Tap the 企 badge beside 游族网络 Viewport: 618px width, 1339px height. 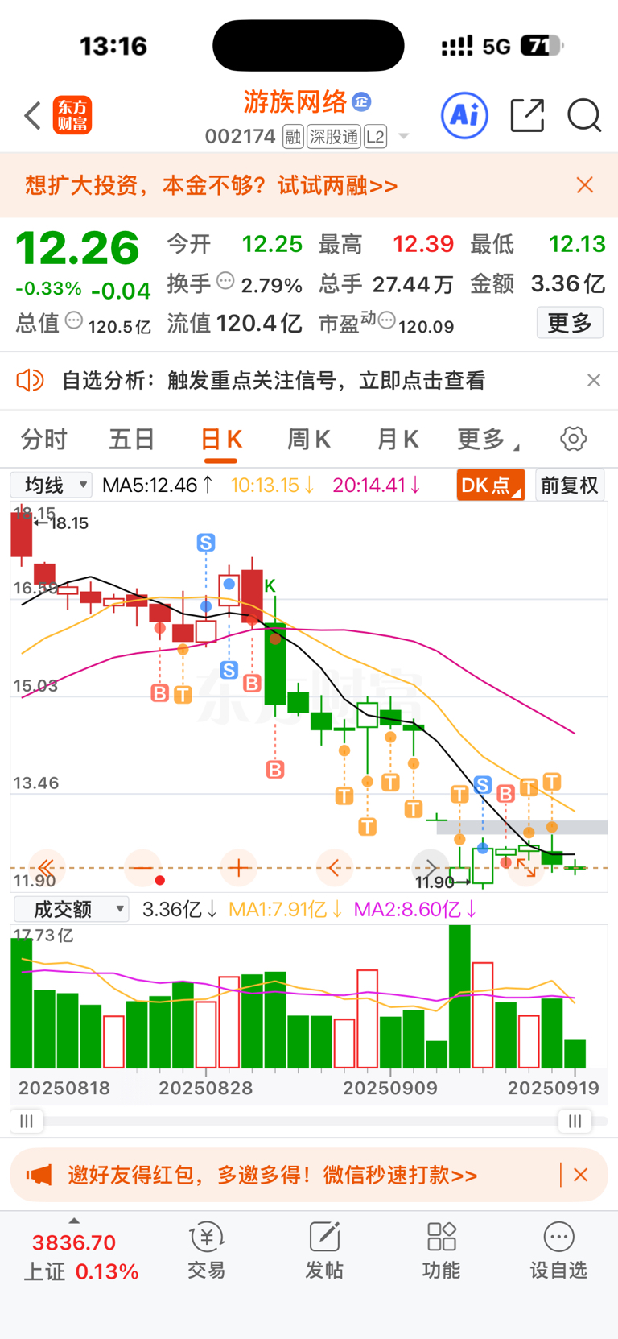coord(361,101)
